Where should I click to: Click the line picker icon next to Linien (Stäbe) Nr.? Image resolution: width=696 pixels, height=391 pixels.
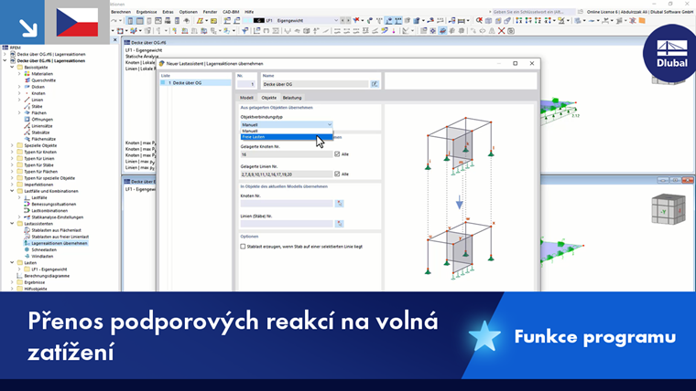tap(339, 224)
